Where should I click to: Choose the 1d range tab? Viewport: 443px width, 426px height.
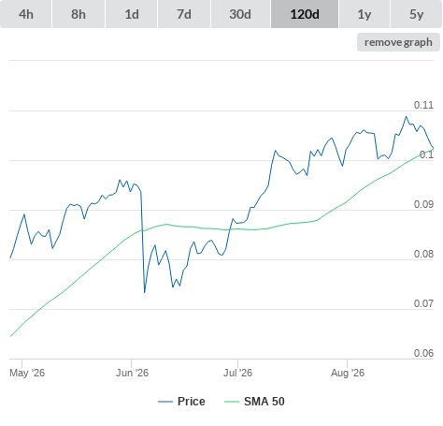click(x=132, y=14)
